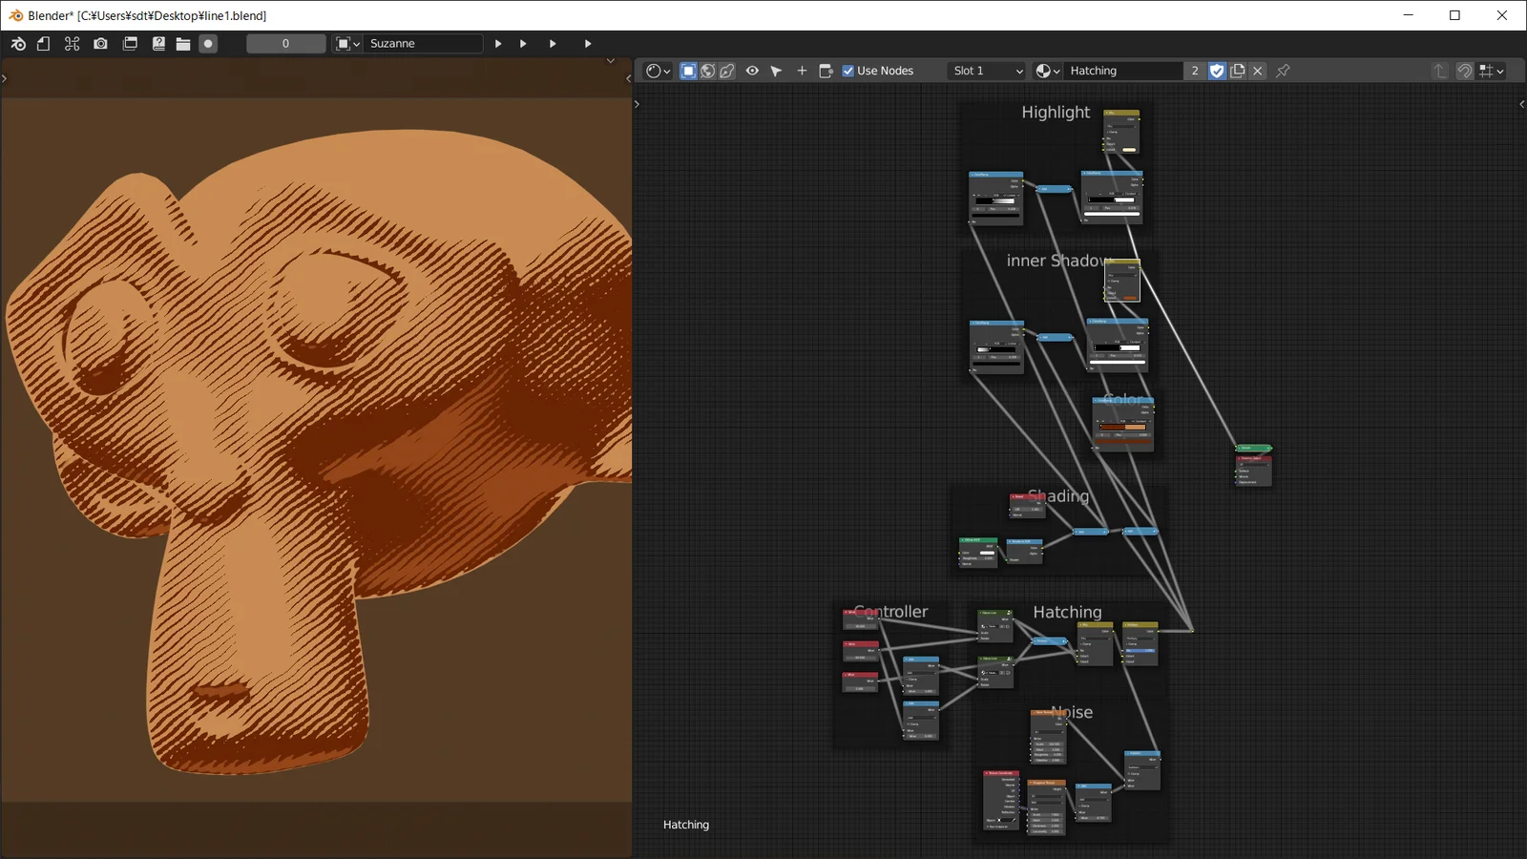Toggle the fake user shield for Hatching material
Image resolution: width=1527 pixels, height=859 pixels.
(x=1217, y=70)
